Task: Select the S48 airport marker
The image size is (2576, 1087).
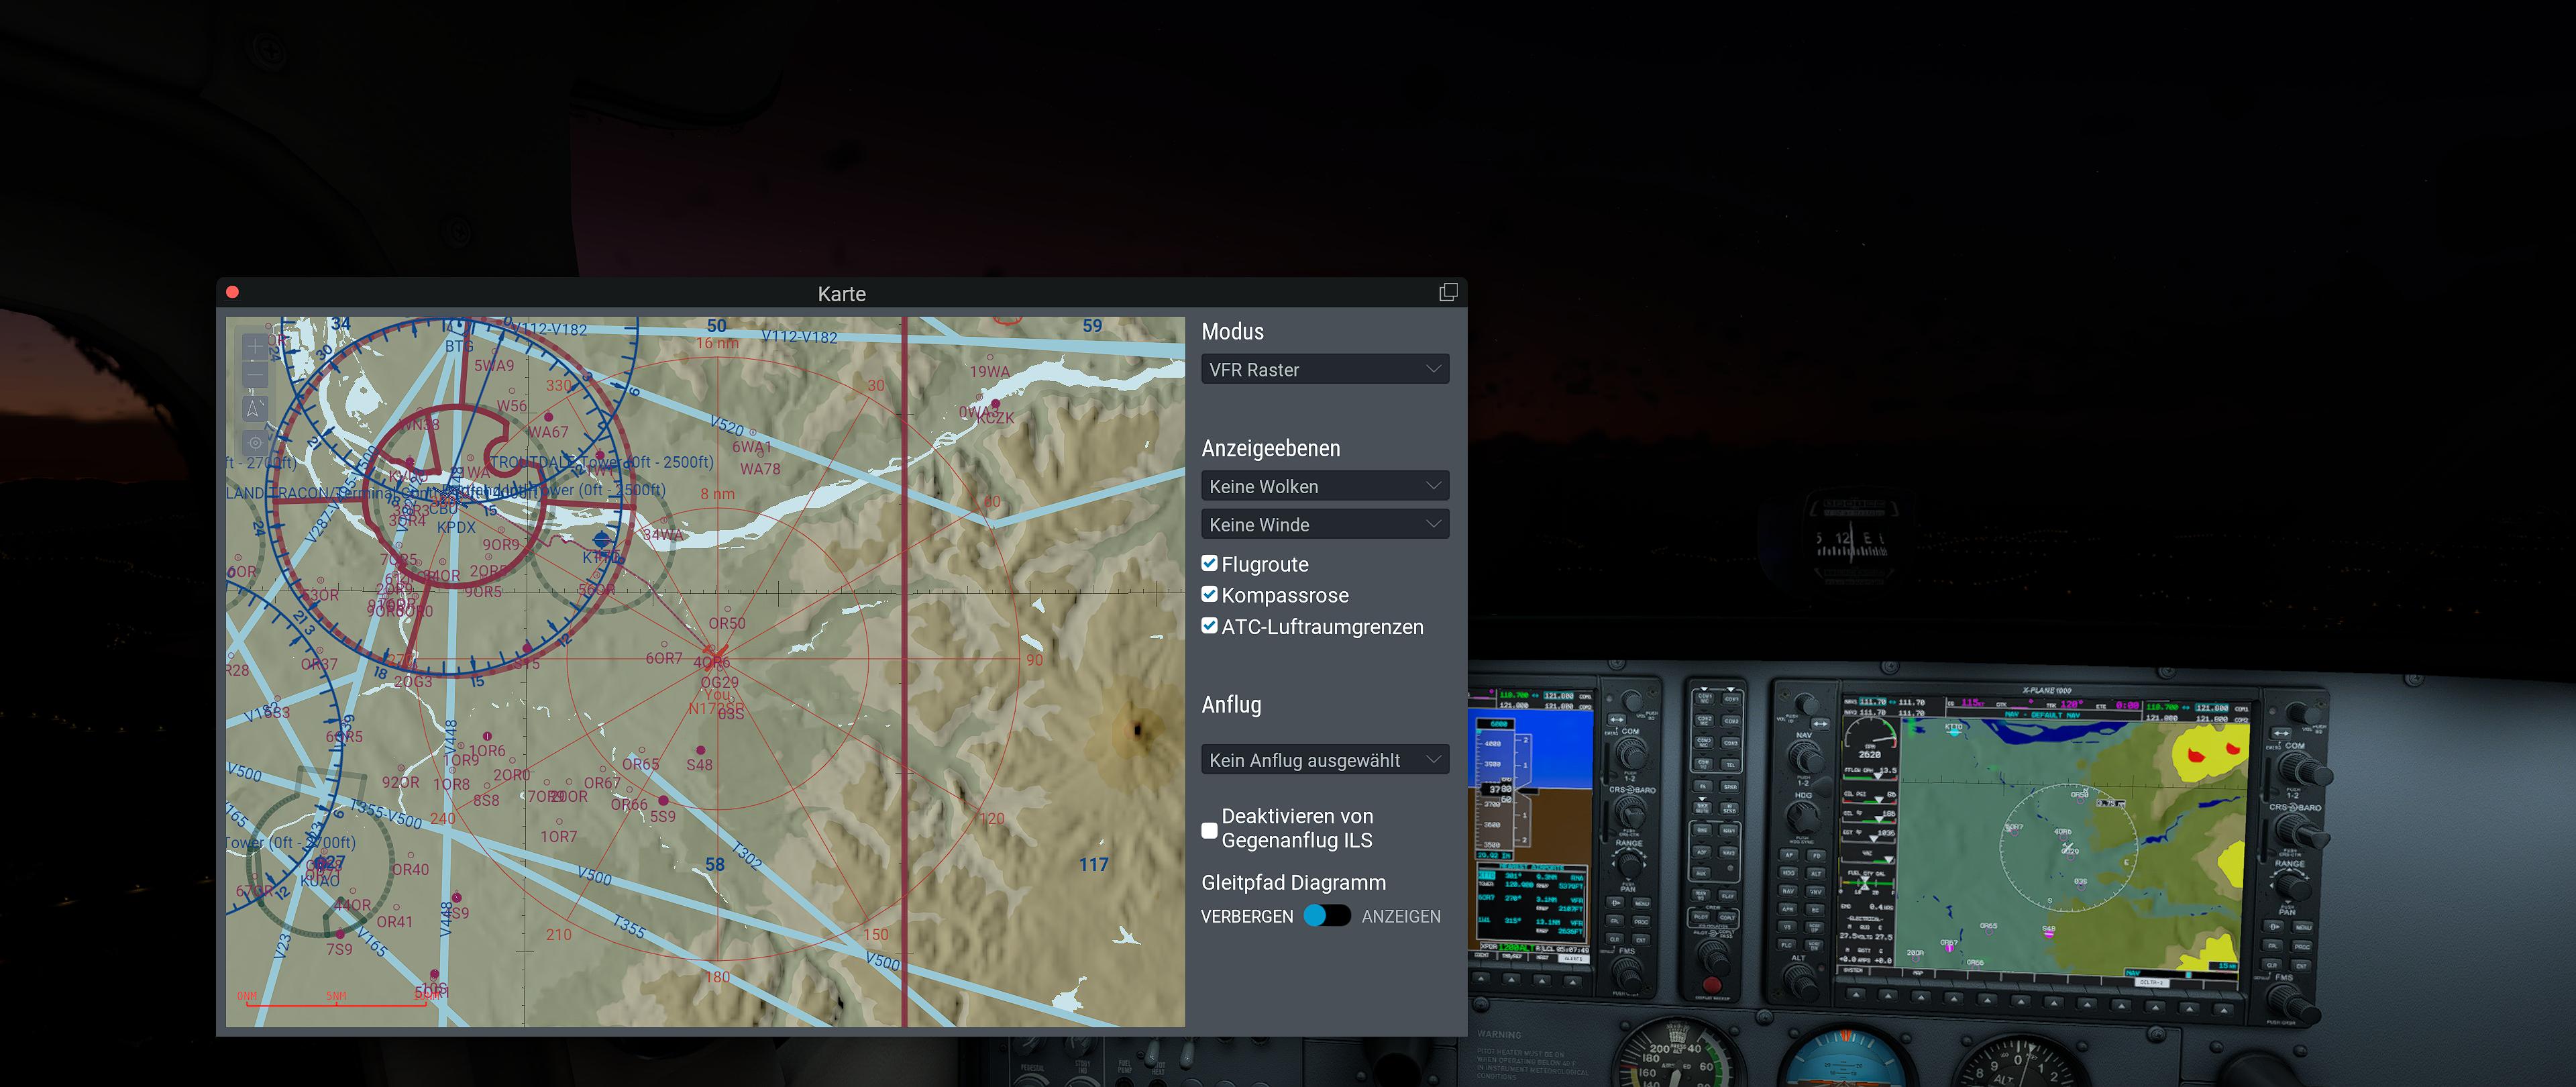Action: pos(700,750)
